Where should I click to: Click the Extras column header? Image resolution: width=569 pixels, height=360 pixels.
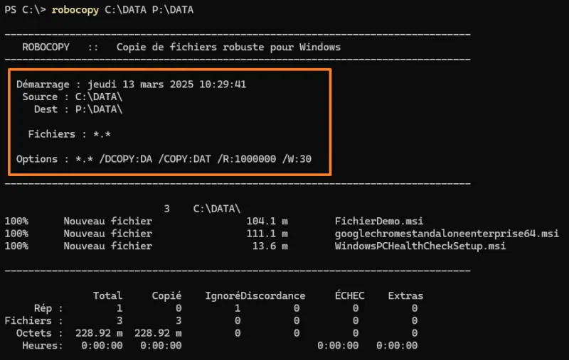coord(405,295)
